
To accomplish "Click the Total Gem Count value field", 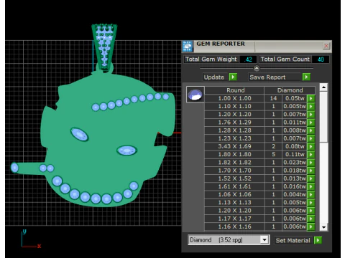I will pyautogui.click(x=321, y=59).
